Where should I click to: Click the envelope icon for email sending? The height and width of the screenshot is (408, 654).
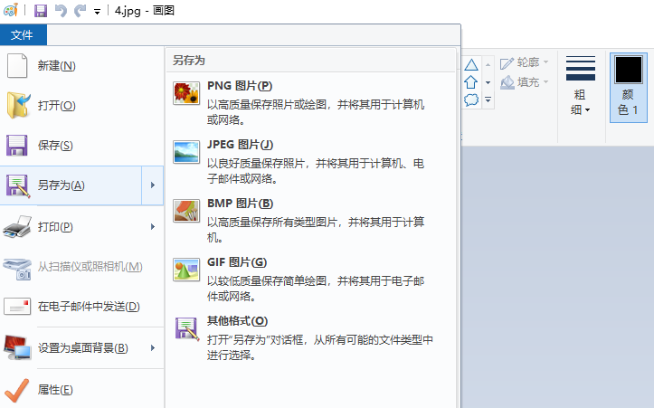point(17,307)
